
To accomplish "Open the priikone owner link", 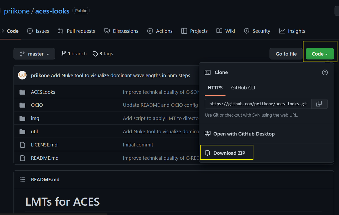I will (x=17, y=11).
